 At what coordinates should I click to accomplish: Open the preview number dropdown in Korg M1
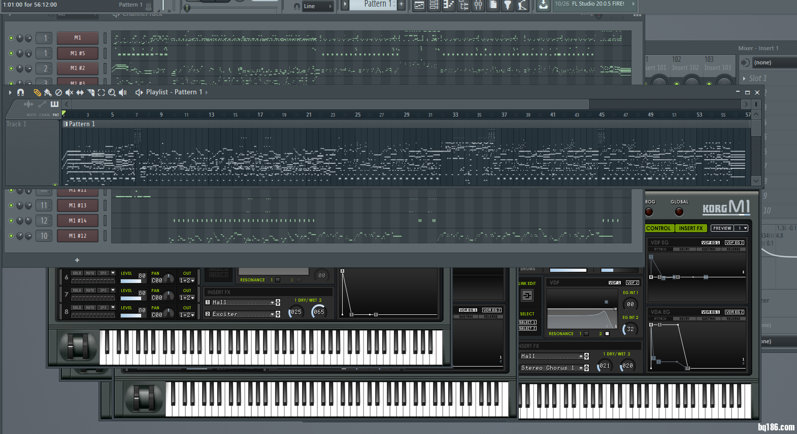click(742, 228)
